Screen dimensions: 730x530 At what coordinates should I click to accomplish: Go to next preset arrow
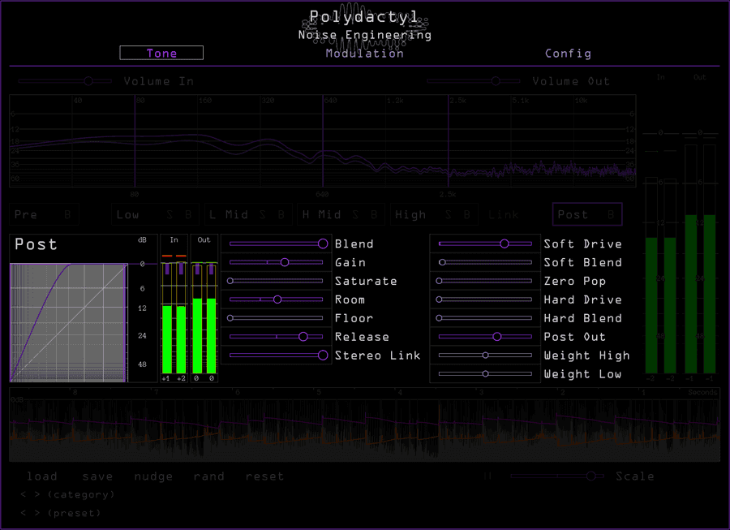click(36, 513)
